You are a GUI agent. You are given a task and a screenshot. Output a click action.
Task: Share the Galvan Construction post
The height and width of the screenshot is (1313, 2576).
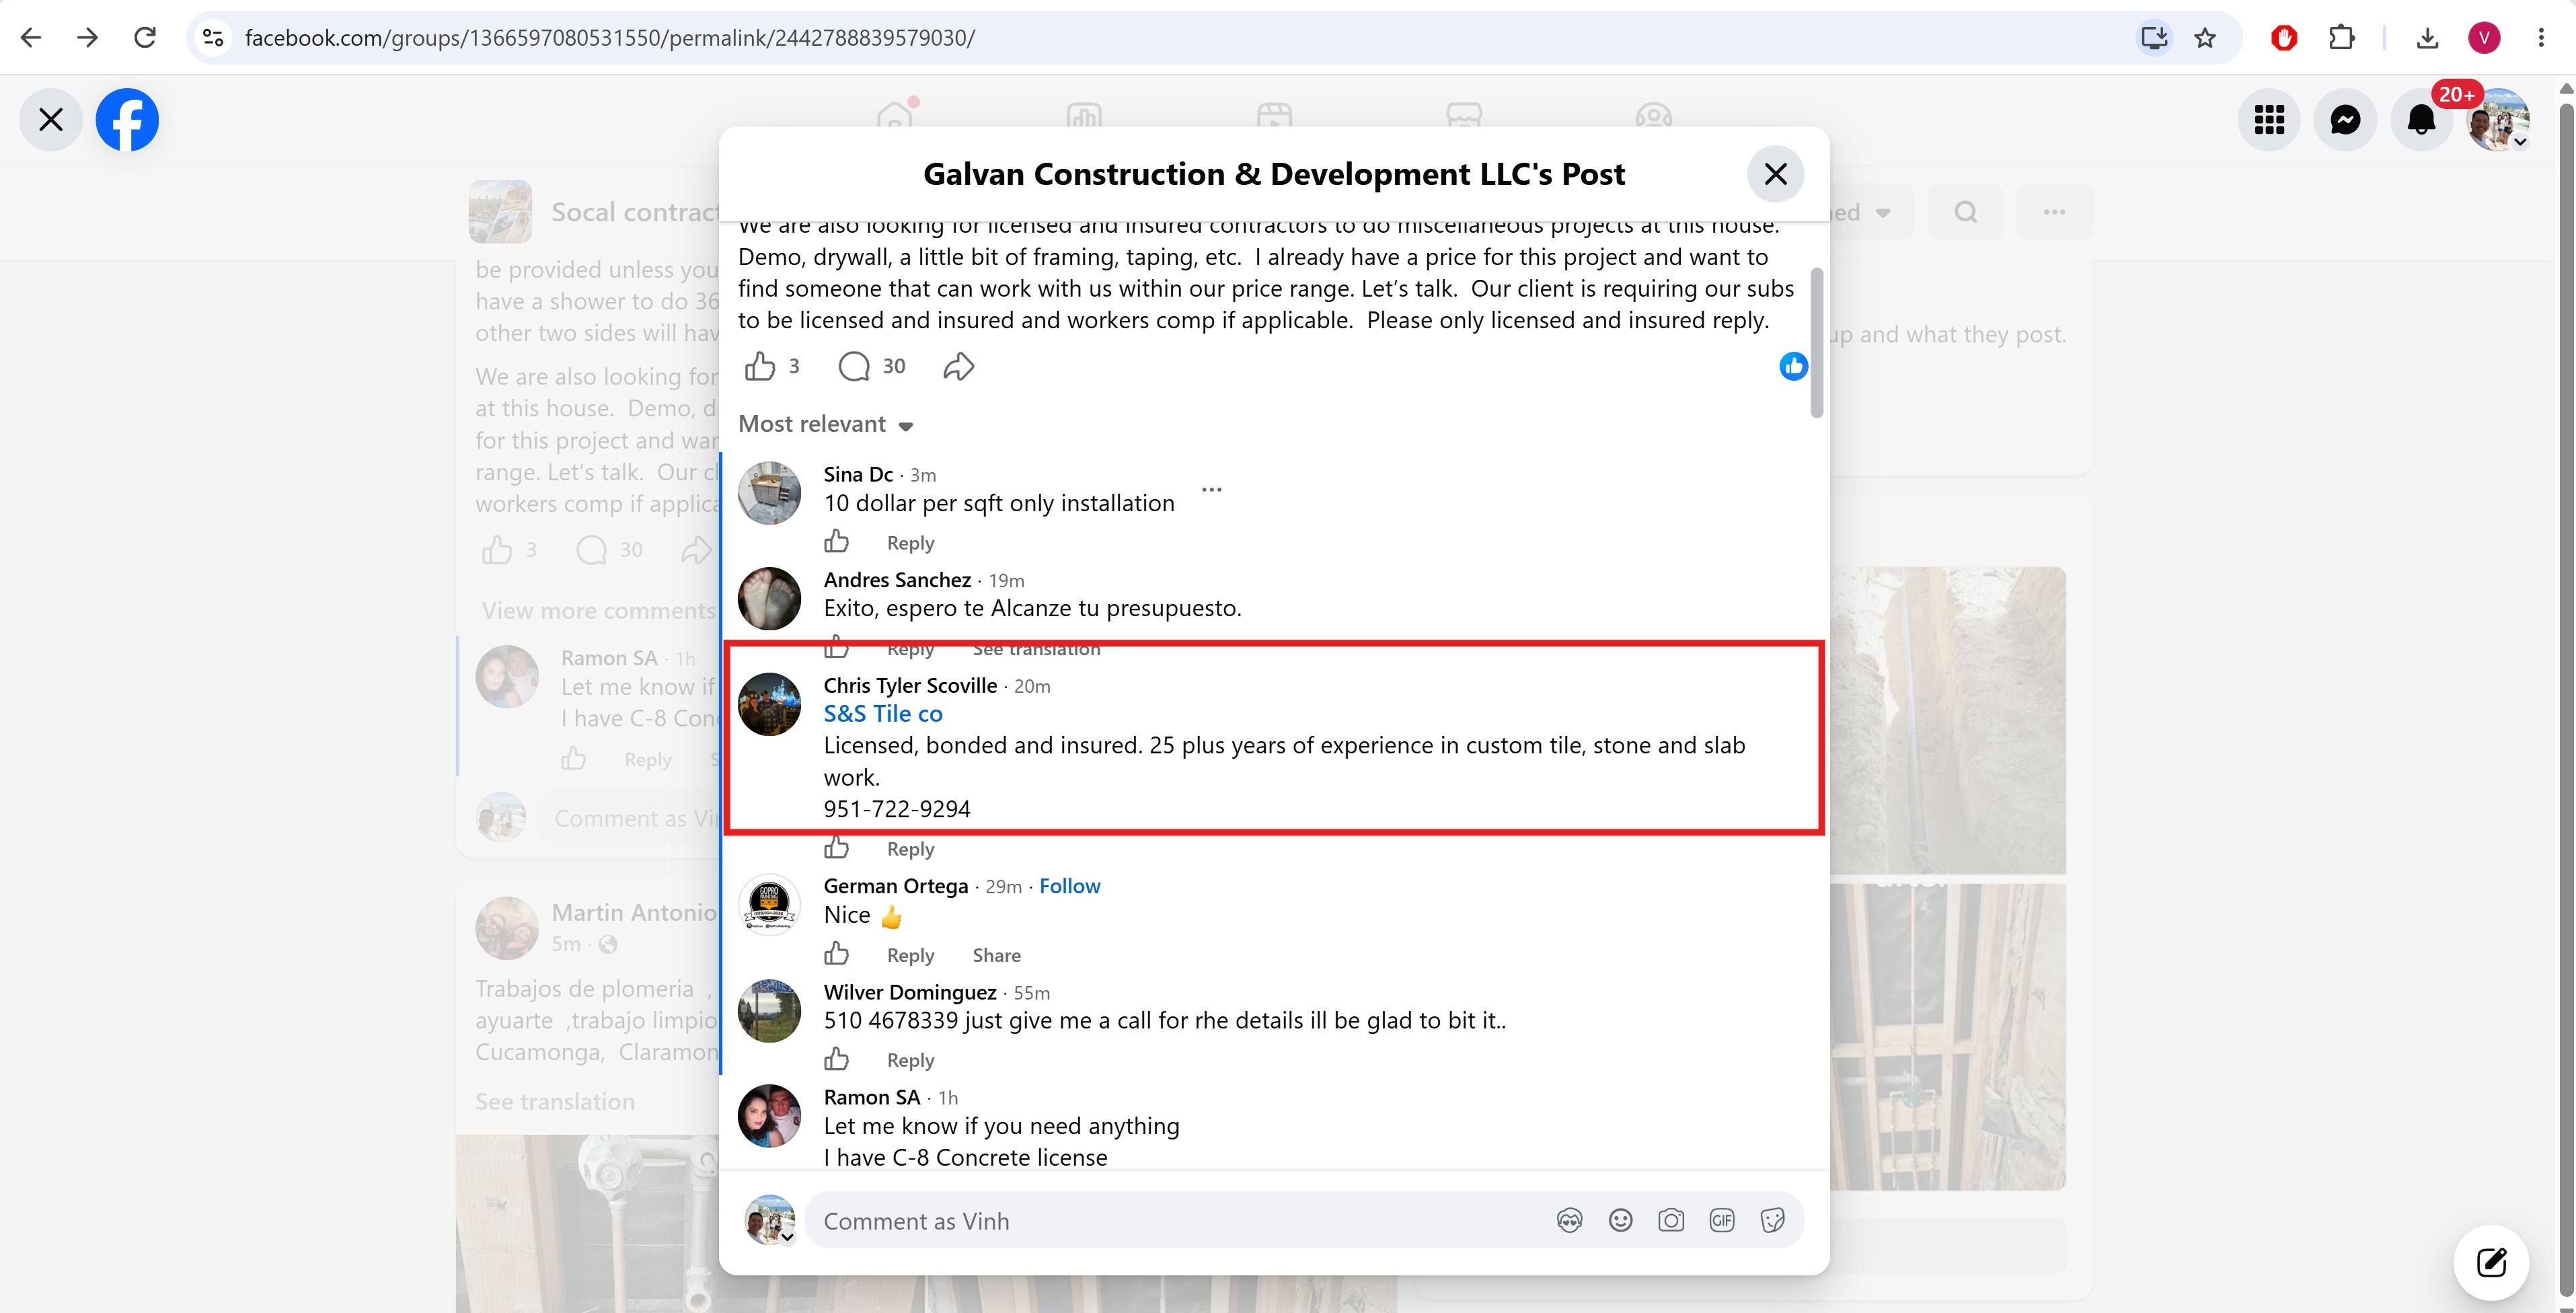pos(958,366)
